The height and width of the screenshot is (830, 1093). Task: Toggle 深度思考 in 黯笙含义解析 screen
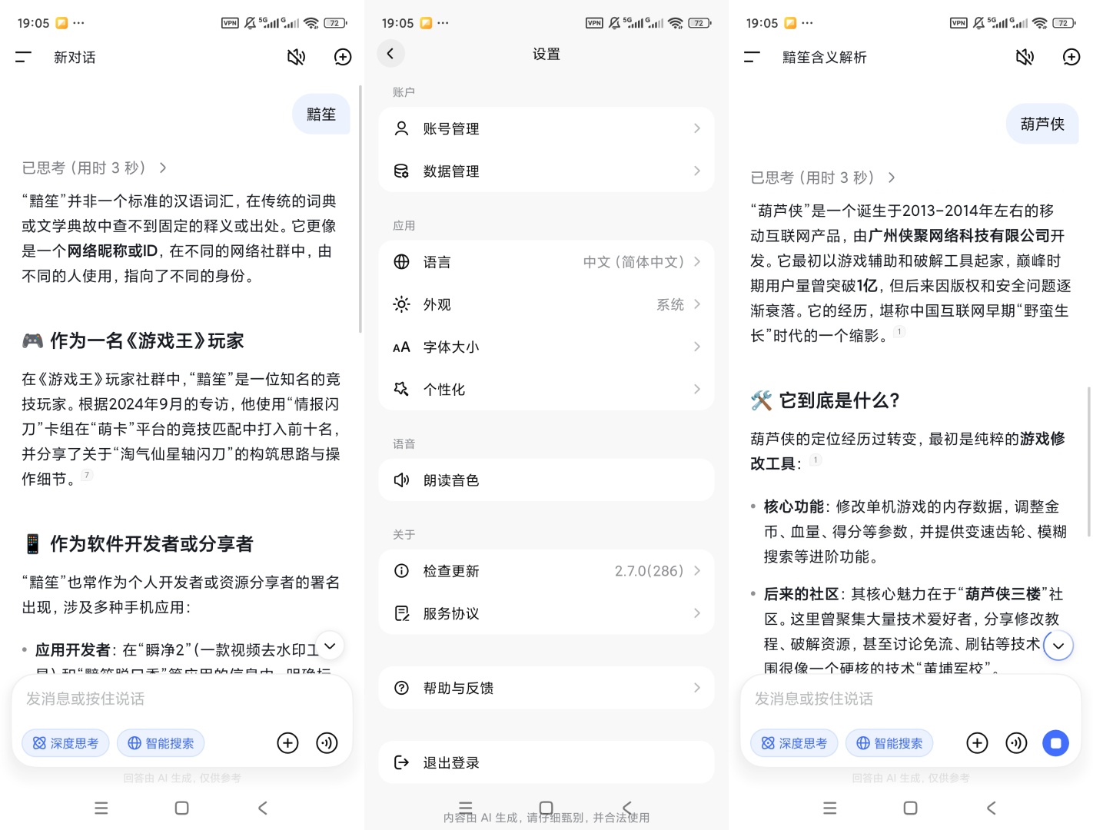click(794, 743)
